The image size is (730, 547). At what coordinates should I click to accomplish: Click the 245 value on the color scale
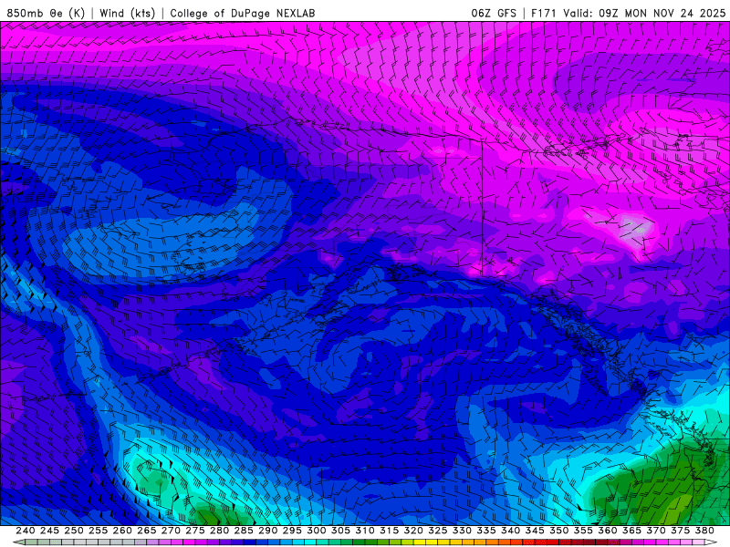click(x=49, y=531)
